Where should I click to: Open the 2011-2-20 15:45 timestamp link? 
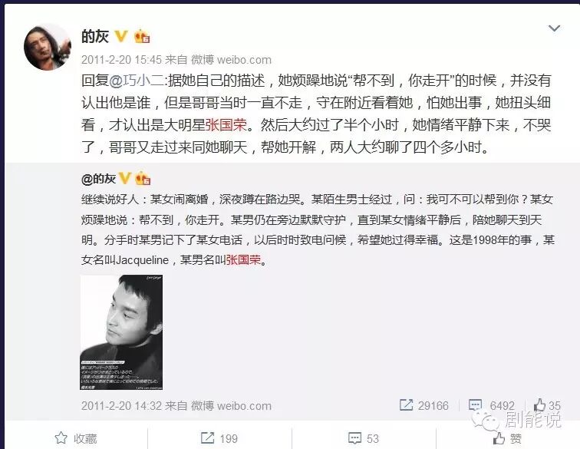121,60
